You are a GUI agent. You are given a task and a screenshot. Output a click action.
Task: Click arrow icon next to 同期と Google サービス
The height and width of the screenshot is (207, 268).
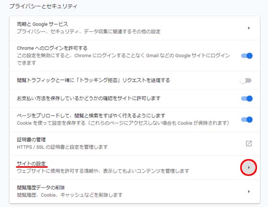click(x=249, y=28)
